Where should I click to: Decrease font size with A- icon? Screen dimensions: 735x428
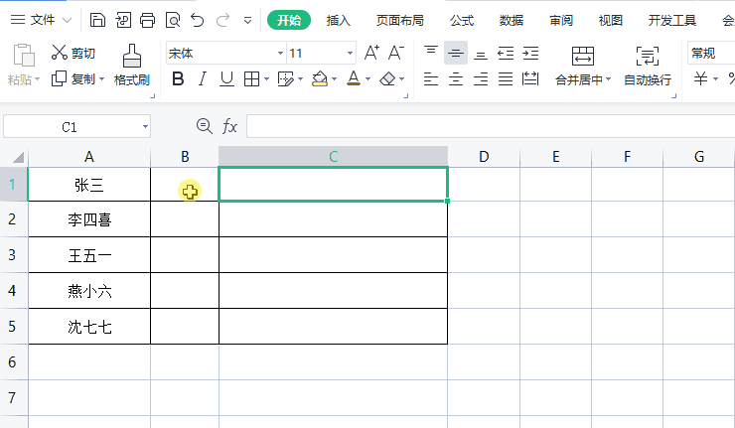tap(396, 53)
